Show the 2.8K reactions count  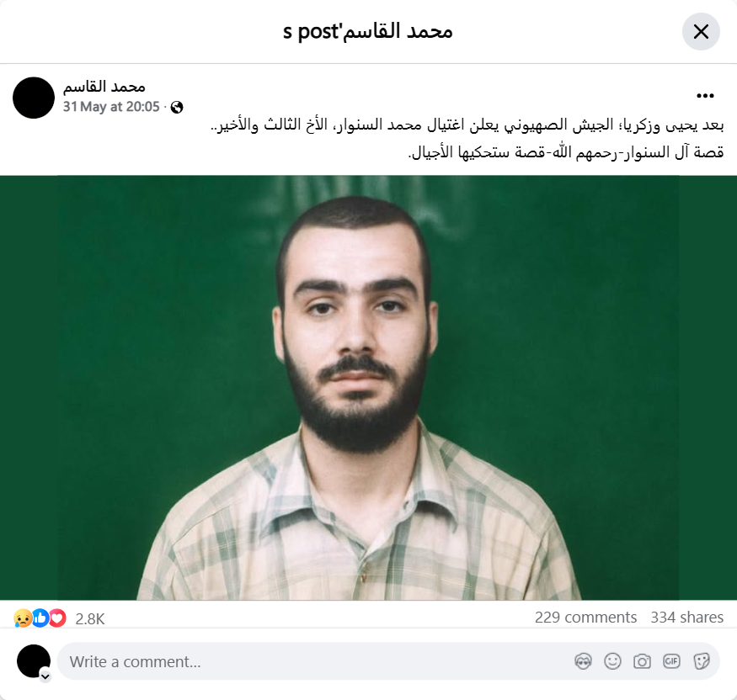point(90,618)
